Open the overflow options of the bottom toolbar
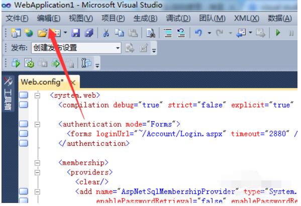The width and height of the screenshot is (301, 206). pyautogui.click(x=97, y=66)
